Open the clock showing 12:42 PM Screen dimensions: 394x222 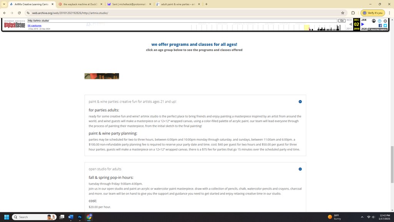click(384, 217)
